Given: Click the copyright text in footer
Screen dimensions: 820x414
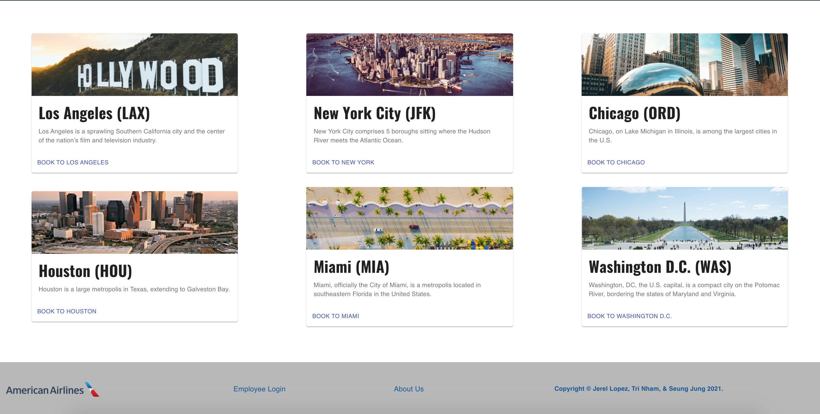Looking at the screenshot, I should (x=638, y=389).
